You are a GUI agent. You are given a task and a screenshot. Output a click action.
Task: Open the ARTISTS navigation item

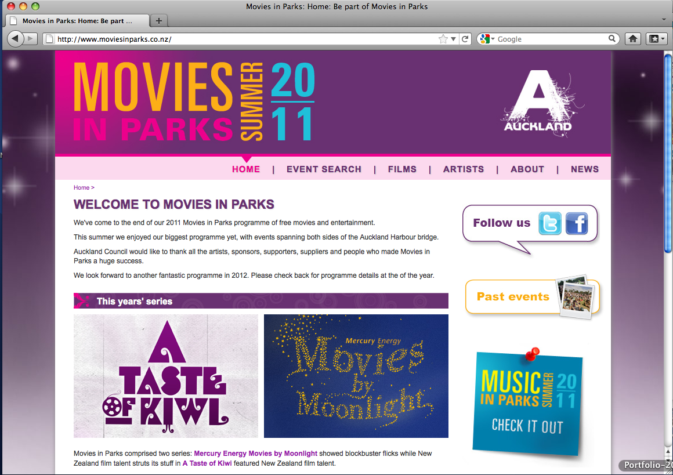point(464,169)
